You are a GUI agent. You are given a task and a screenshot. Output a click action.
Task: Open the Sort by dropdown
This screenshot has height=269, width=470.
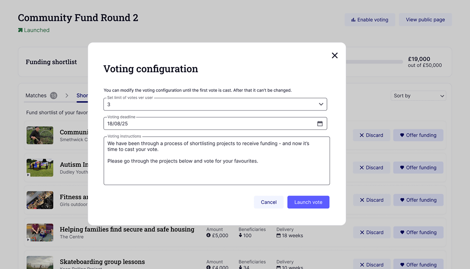click(x=418, y=96)
